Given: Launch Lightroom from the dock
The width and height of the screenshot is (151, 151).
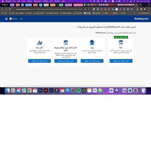Looking at the screenshot, I should [x=51, y=91].
